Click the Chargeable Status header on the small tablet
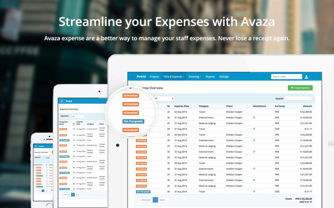The width and height of the screenshot is (334, 208). point(63,123)
